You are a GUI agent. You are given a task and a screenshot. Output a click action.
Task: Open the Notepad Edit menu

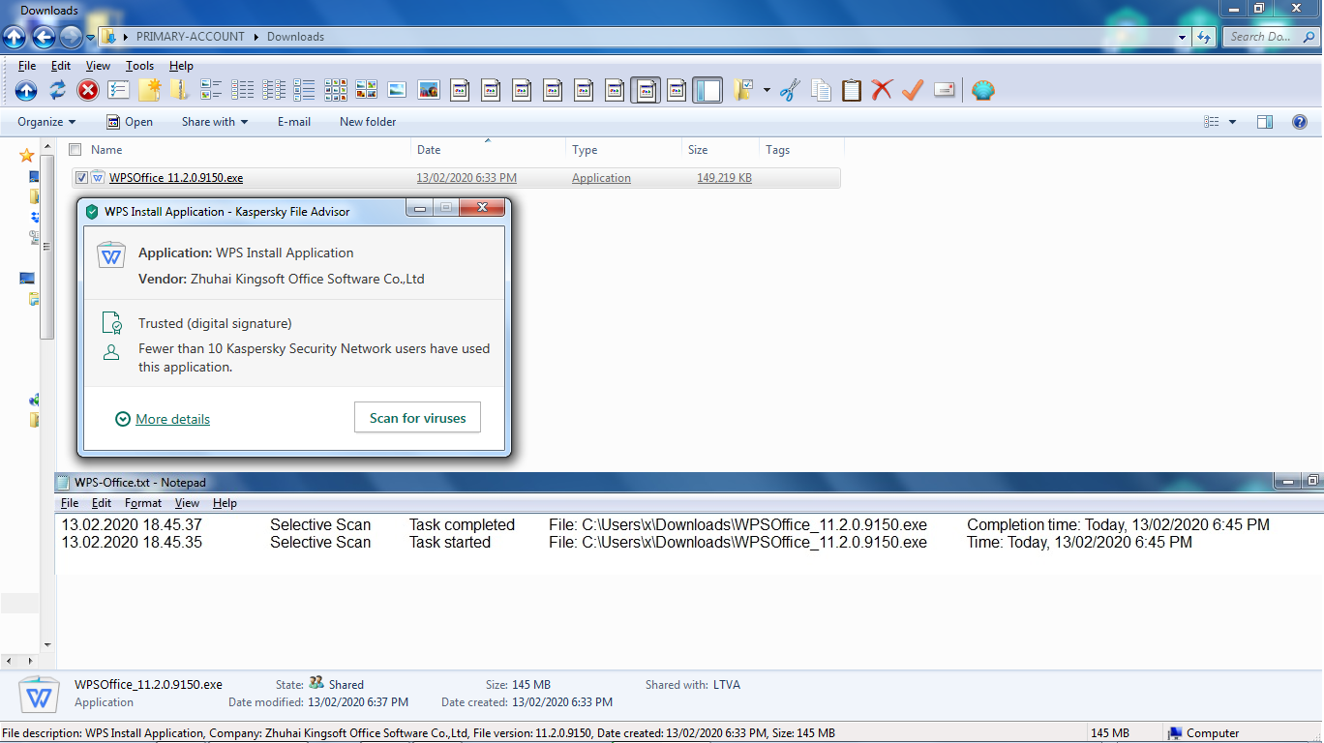[x=102, y=503]
